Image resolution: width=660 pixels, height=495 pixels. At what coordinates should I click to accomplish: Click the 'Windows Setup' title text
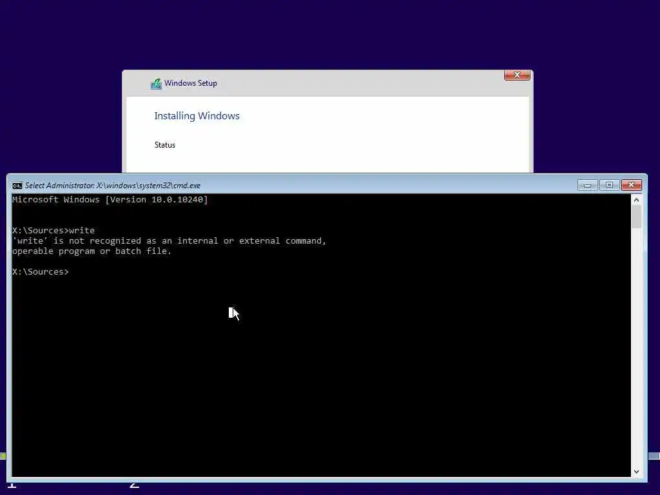point(191,83)
